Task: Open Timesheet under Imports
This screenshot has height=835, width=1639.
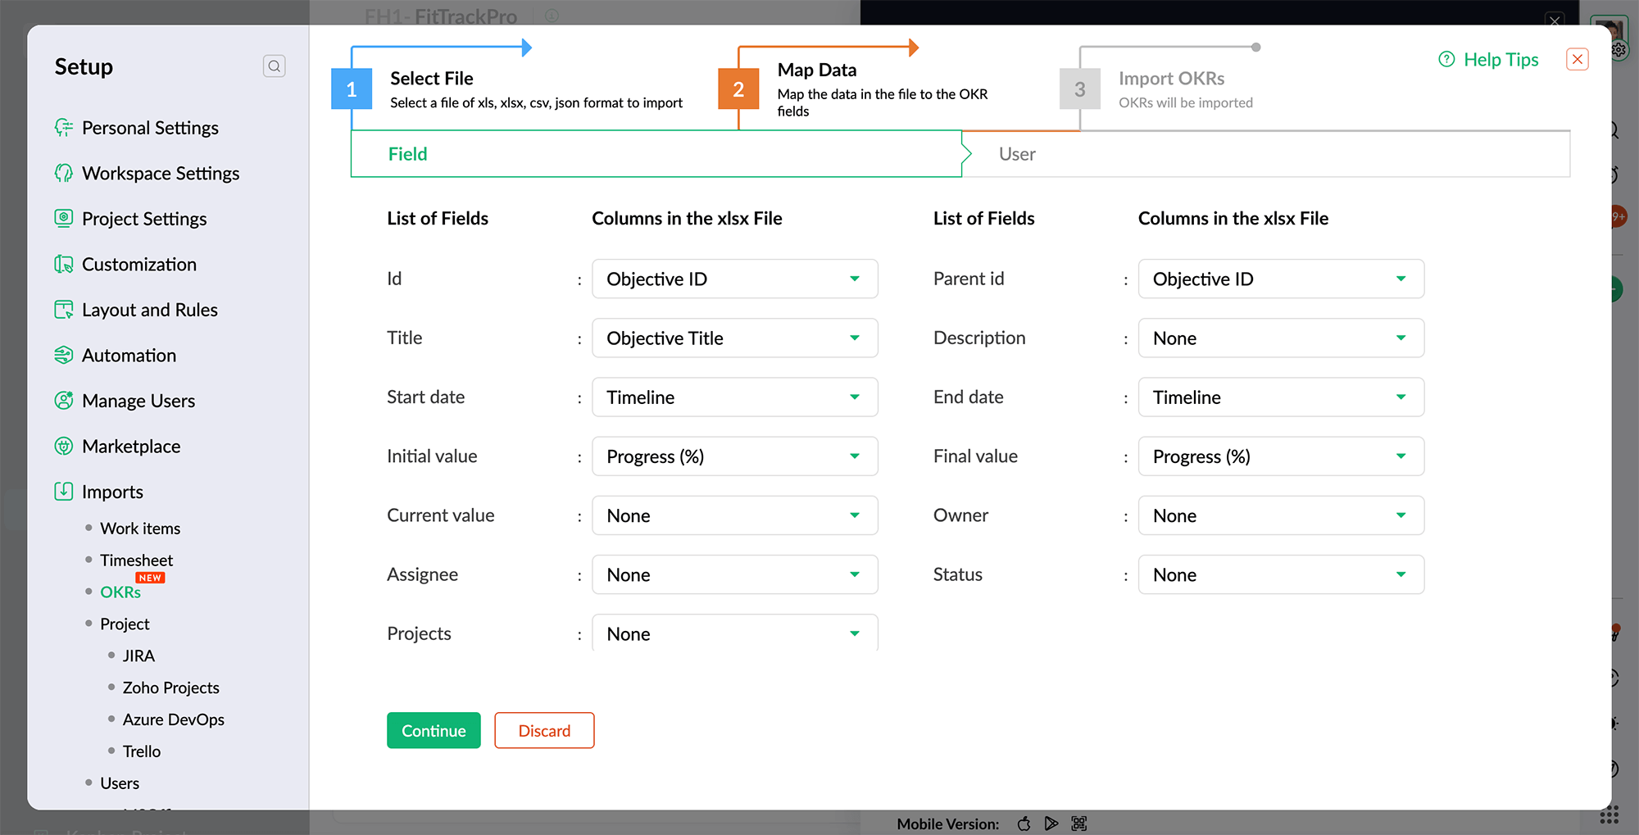Action: 137,560
